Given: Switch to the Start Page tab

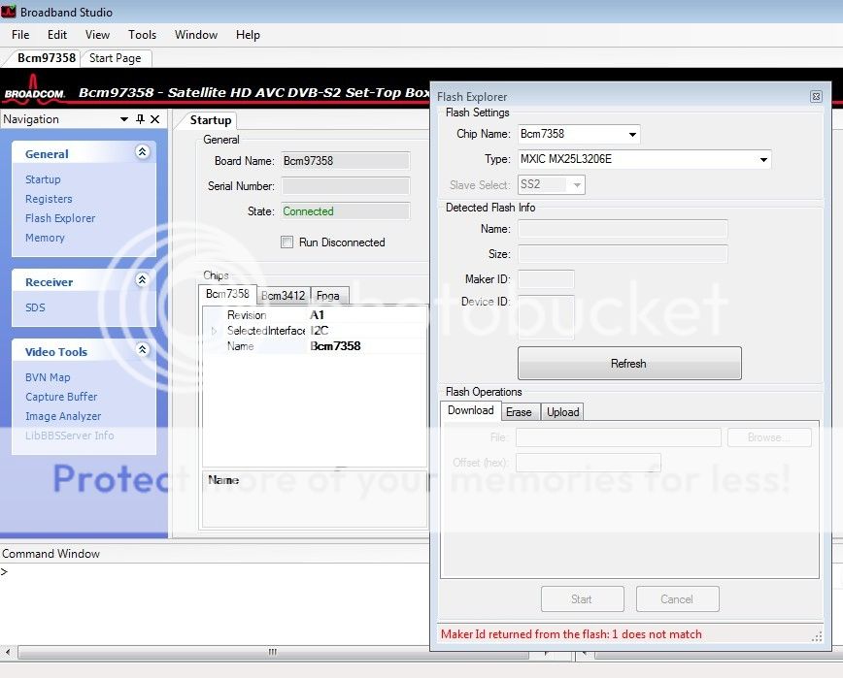Looking at the screenshot, I should click(116, 58).
